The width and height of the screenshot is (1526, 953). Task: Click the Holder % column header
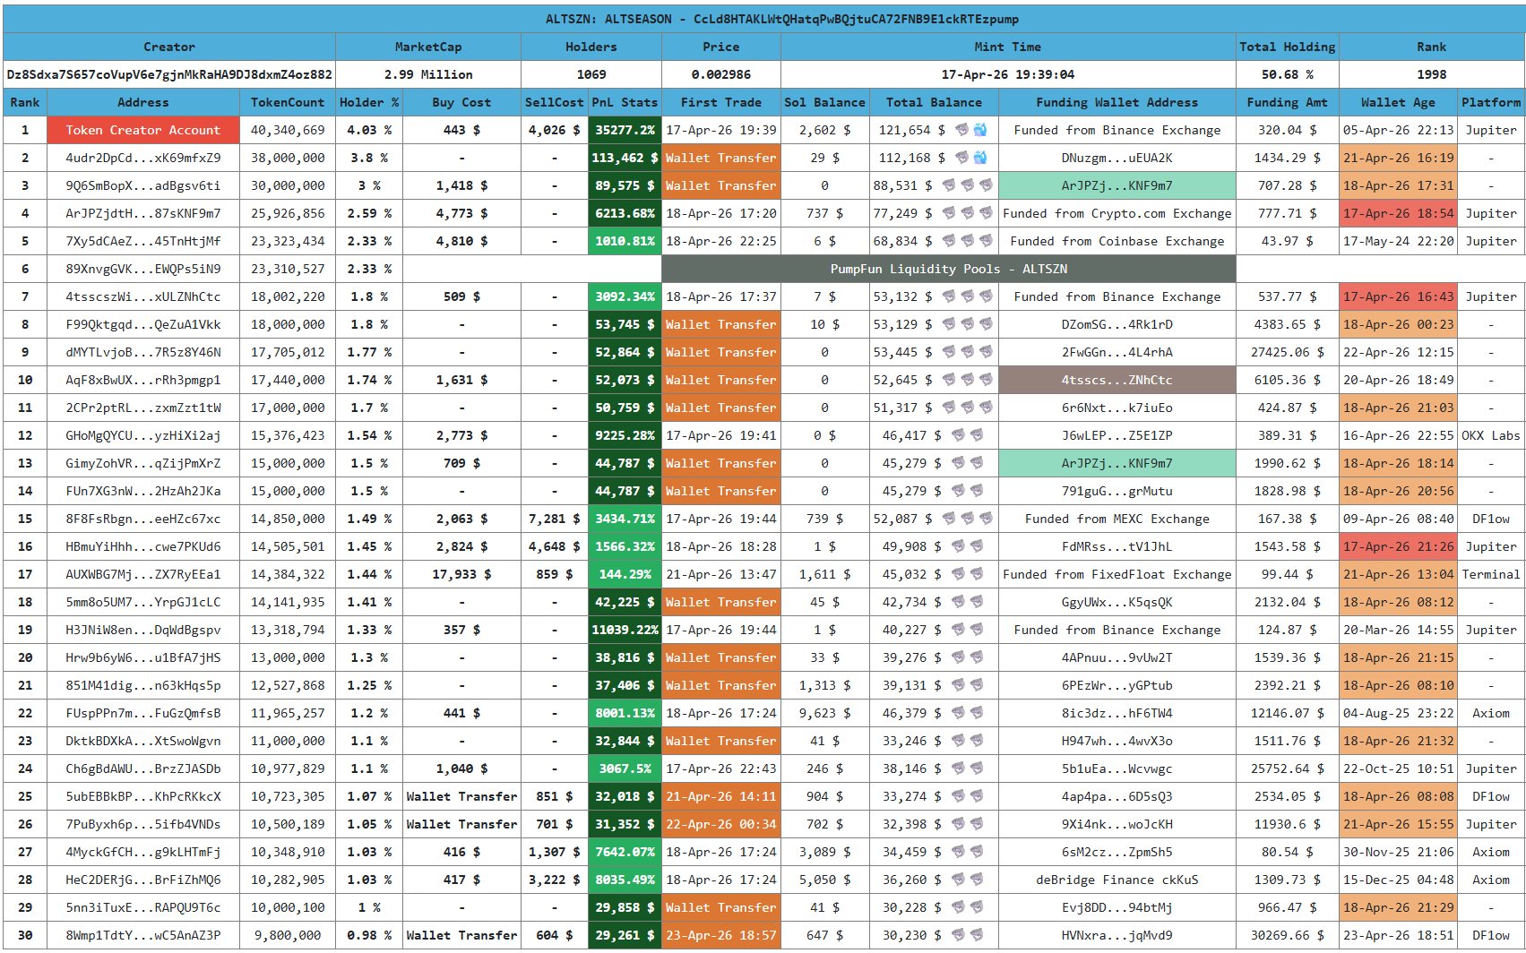tap(368, 102)
